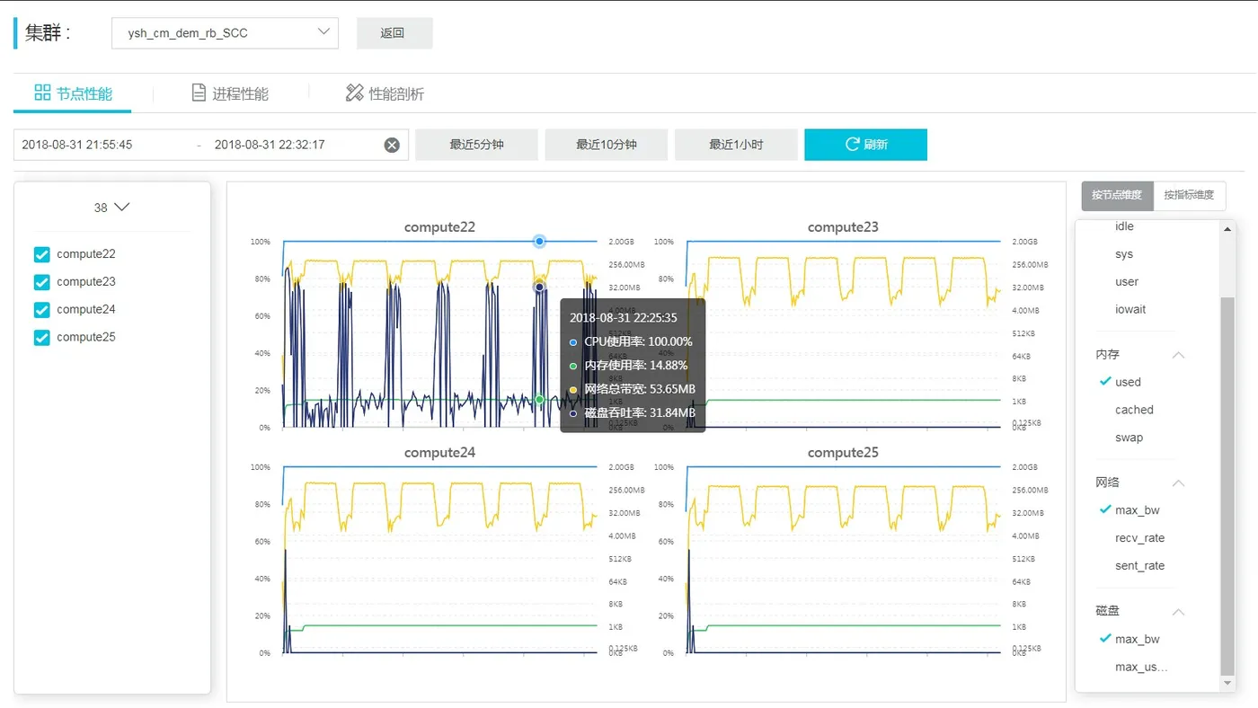
Task: Select the cached memory metric
Action: pyautogui.click(x=1134, y=410)
